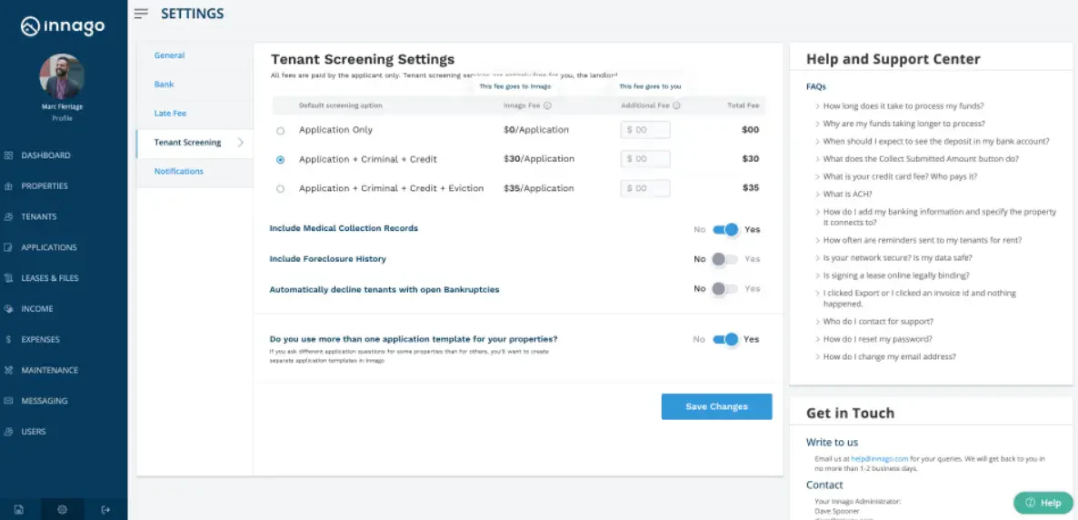
Task: Click the document icon at sidebar bottom
Action: 19,510
